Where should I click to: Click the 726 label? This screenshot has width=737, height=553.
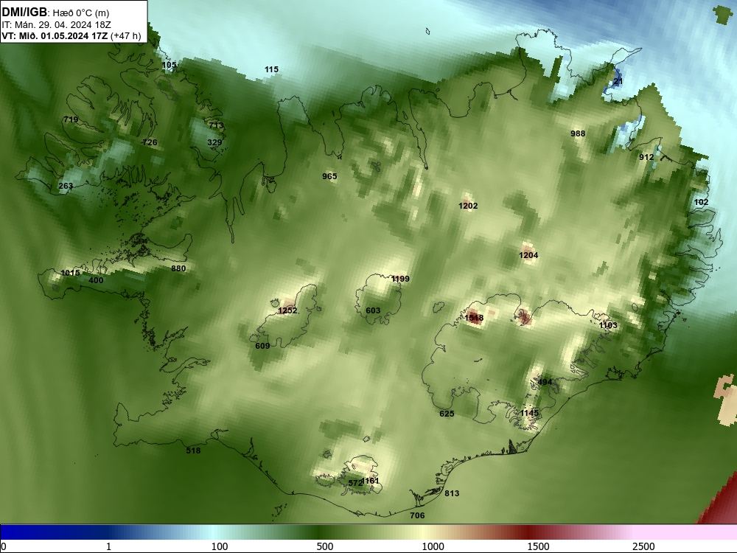pos(150,142)
